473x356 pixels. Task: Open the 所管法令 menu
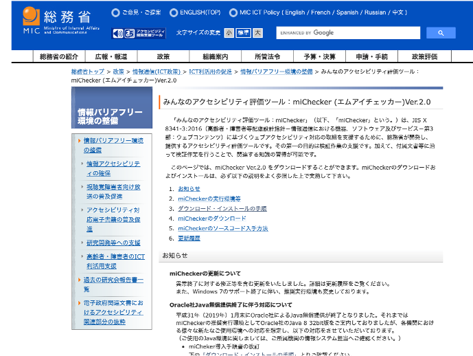pyautogui.click(x=268, y=56)
